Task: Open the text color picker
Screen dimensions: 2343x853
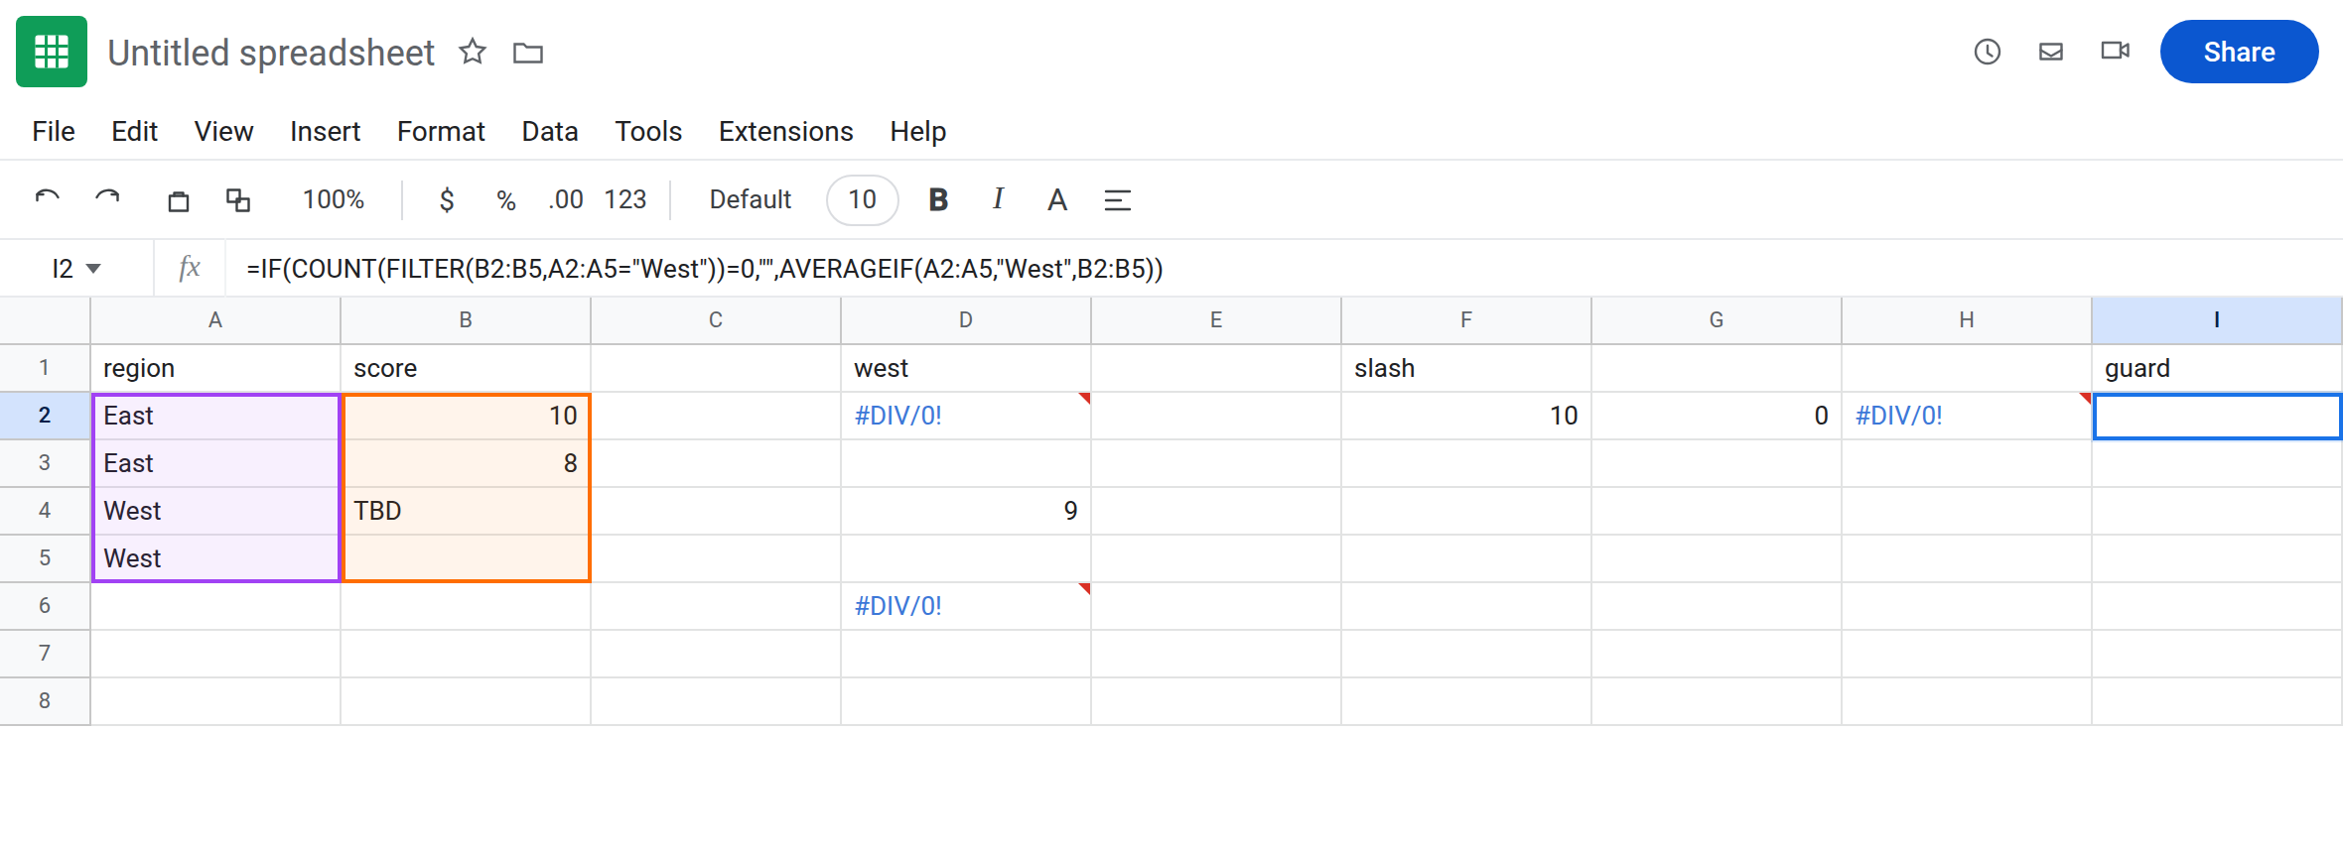Action: [1057, 200]
